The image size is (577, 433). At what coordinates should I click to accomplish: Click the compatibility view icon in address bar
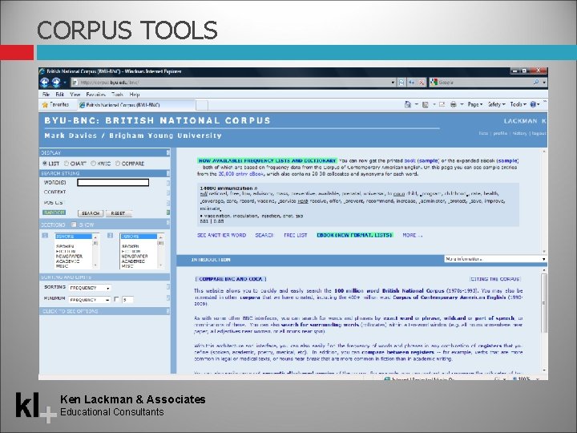[x=401, y=83]
